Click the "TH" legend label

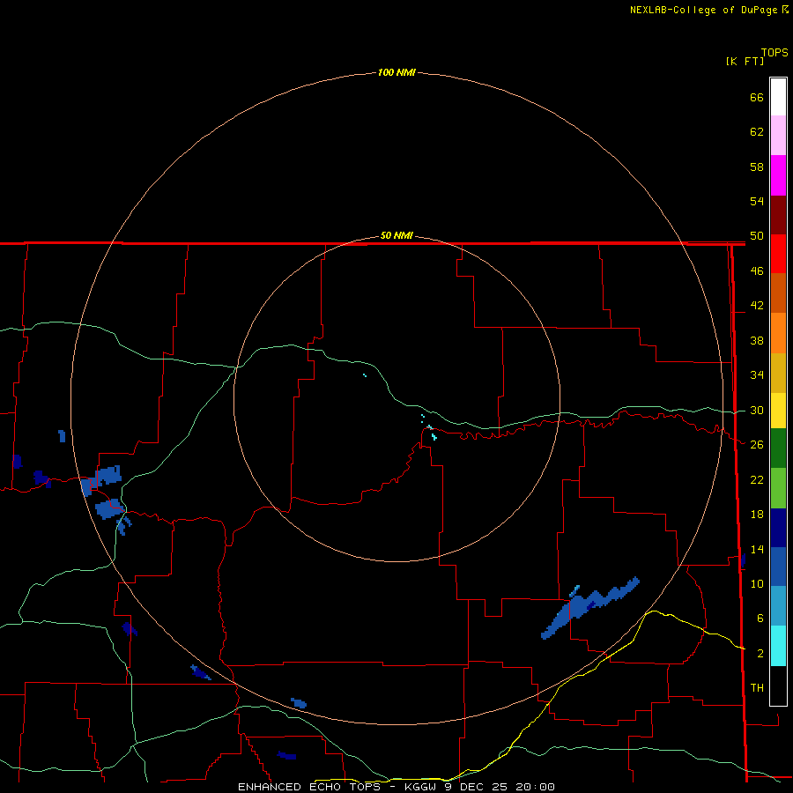pyautogui.click(x=757, y=688)
